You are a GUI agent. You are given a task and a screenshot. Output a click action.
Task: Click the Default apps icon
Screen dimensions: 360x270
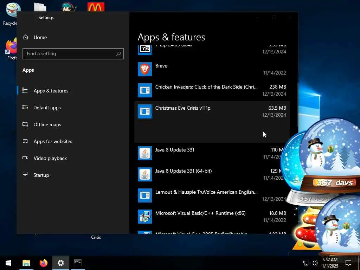pos(25,107)
